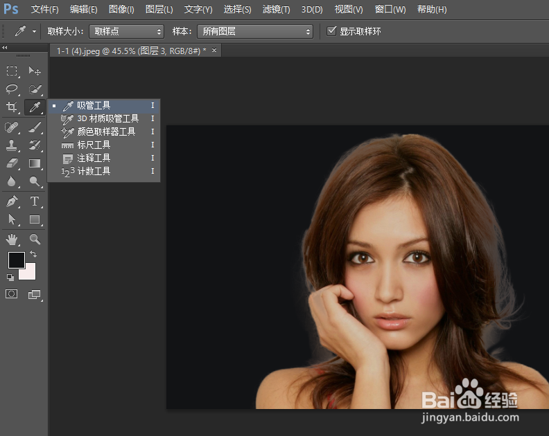Select the Crop tool
This screenshot has height=436, width=549.
tap(12, 107)
